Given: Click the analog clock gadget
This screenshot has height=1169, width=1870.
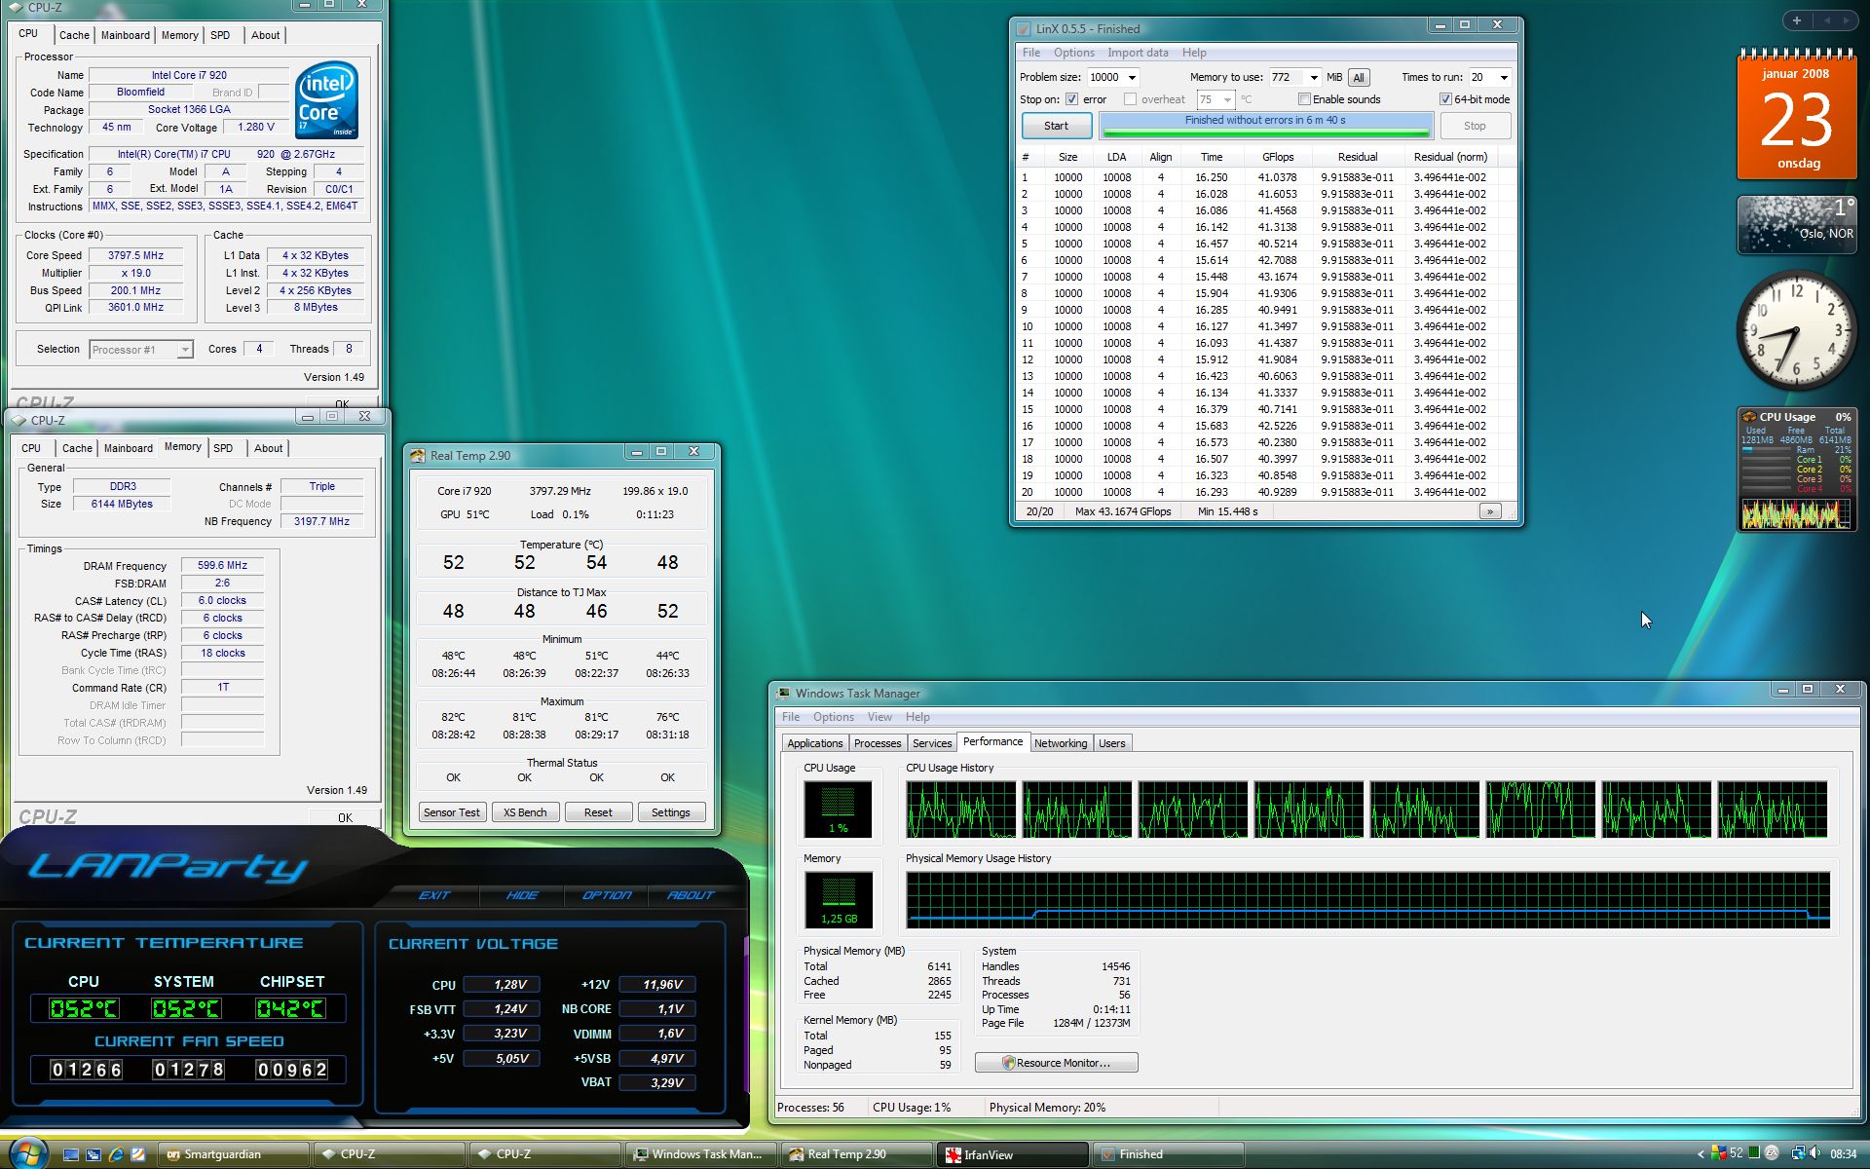Looking at the screenshot, I should [x=1796, y=331].
